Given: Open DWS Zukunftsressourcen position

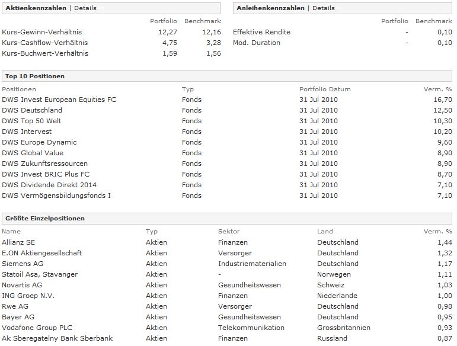Looking at the screenshot, I should [x=44, y=164].
